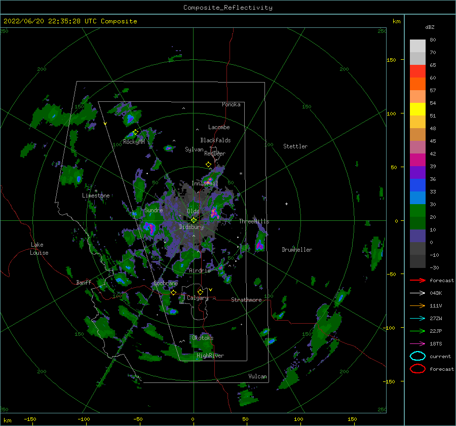Click the intense storm cell southwest of Sundre
This screenshot has width=456, height=426.
pos(150,227)
